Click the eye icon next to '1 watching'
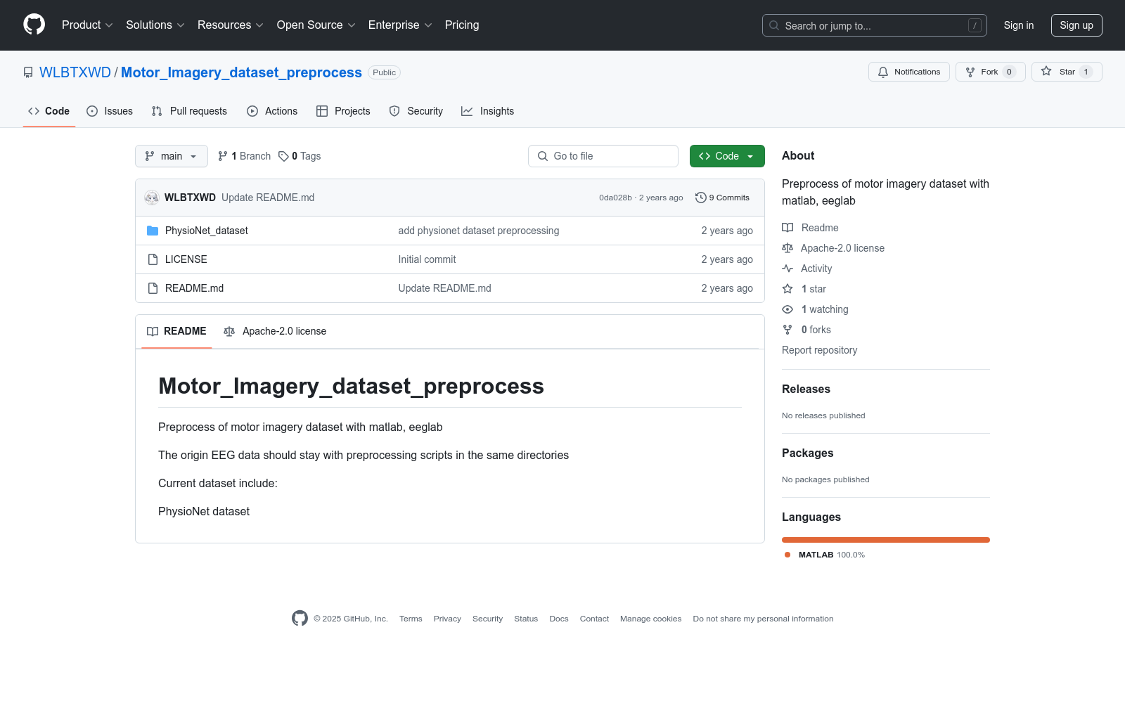The height and width of the screenshot is (703, 1125). (787, 309)
